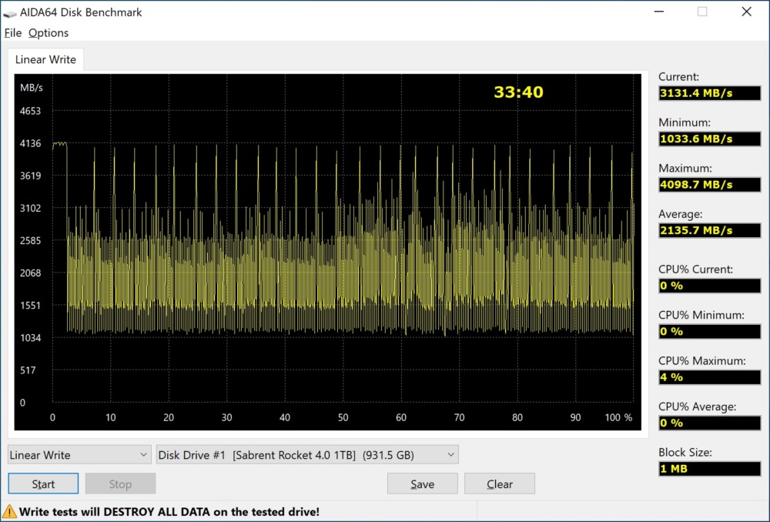
Task: Click the elapsed time 33:40 on graph
Action: [x=518, y=92]
